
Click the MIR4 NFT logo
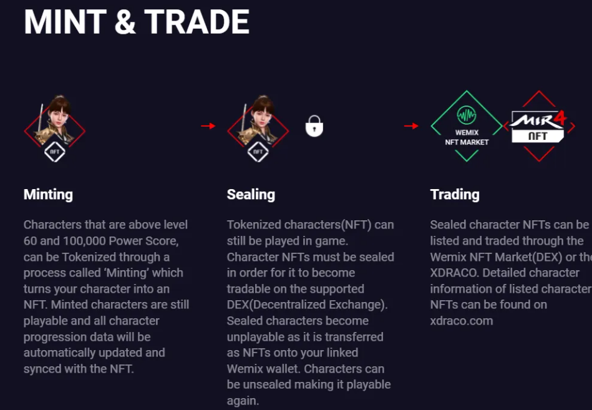tap(539, 126)
